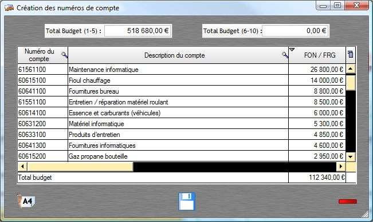The width and height of the screenshot is (373, 222).
Task: Select the Total Budget (1-5) field
Action: click(138, 31)
